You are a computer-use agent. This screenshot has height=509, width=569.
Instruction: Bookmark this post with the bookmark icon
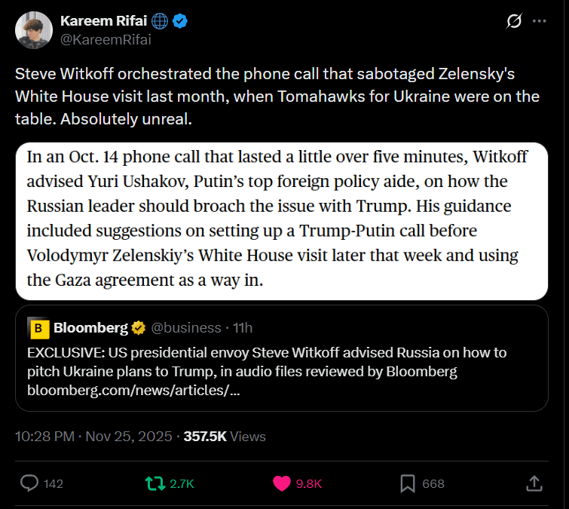407,483
